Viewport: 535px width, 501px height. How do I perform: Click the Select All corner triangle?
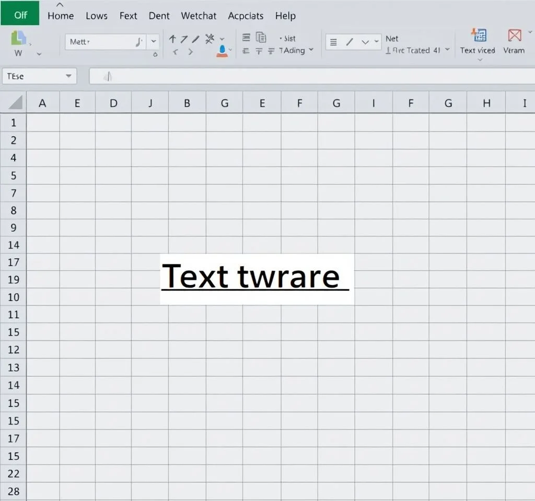click(15, 102)
